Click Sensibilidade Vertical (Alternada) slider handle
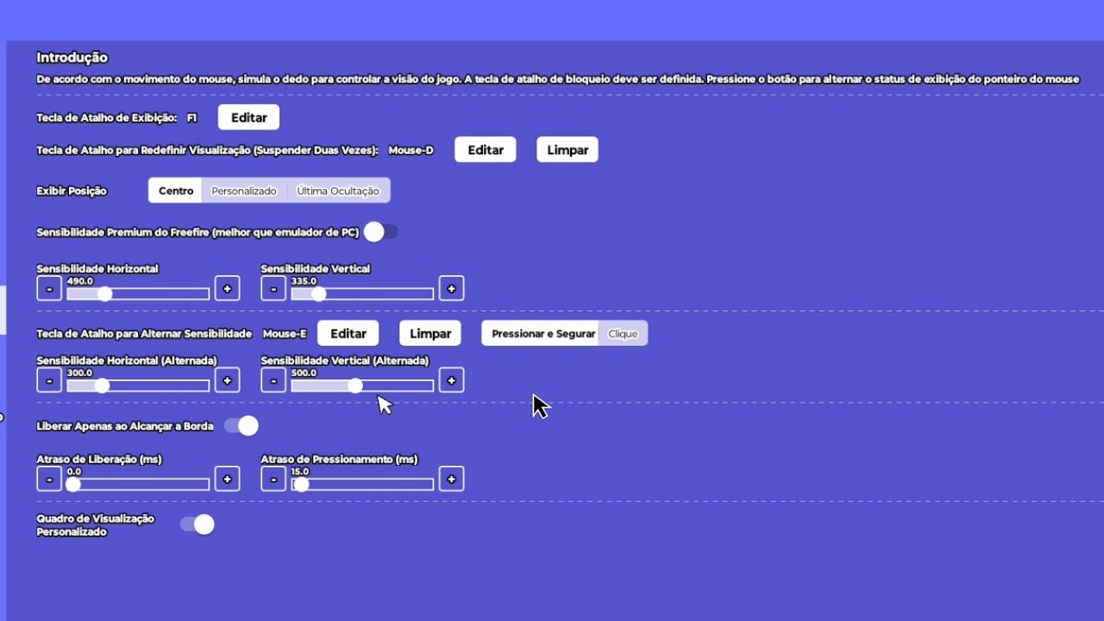This screenshot has height=621, width=1104. (355, 386)
